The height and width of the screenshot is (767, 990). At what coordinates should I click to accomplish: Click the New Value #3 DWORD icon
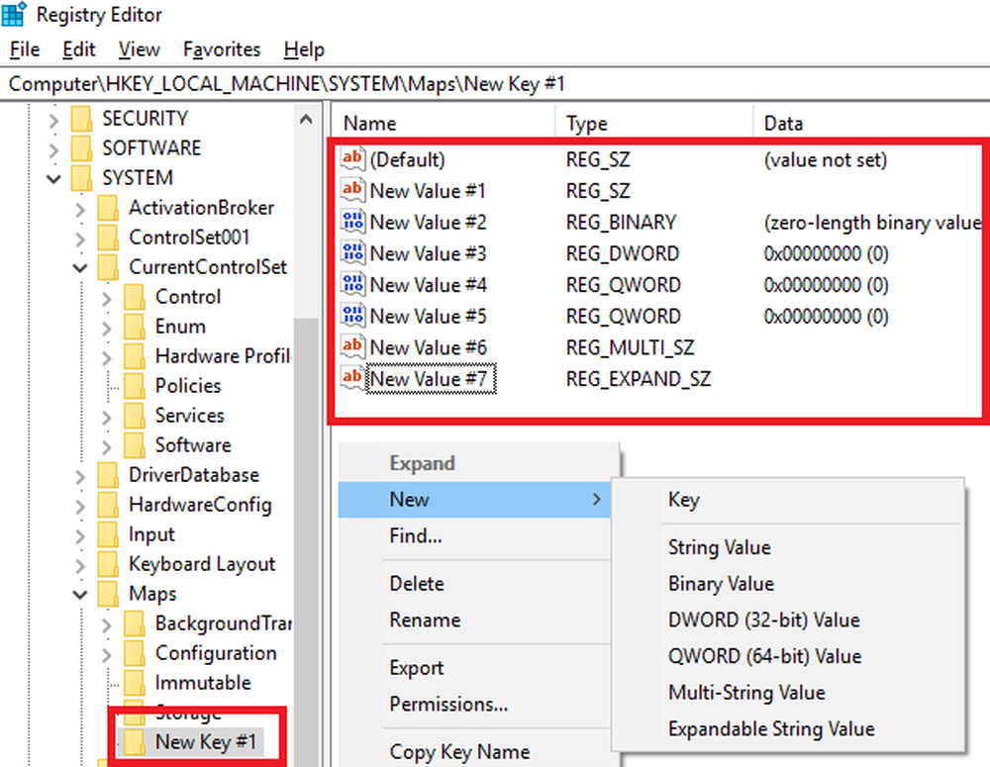[352, 253]
